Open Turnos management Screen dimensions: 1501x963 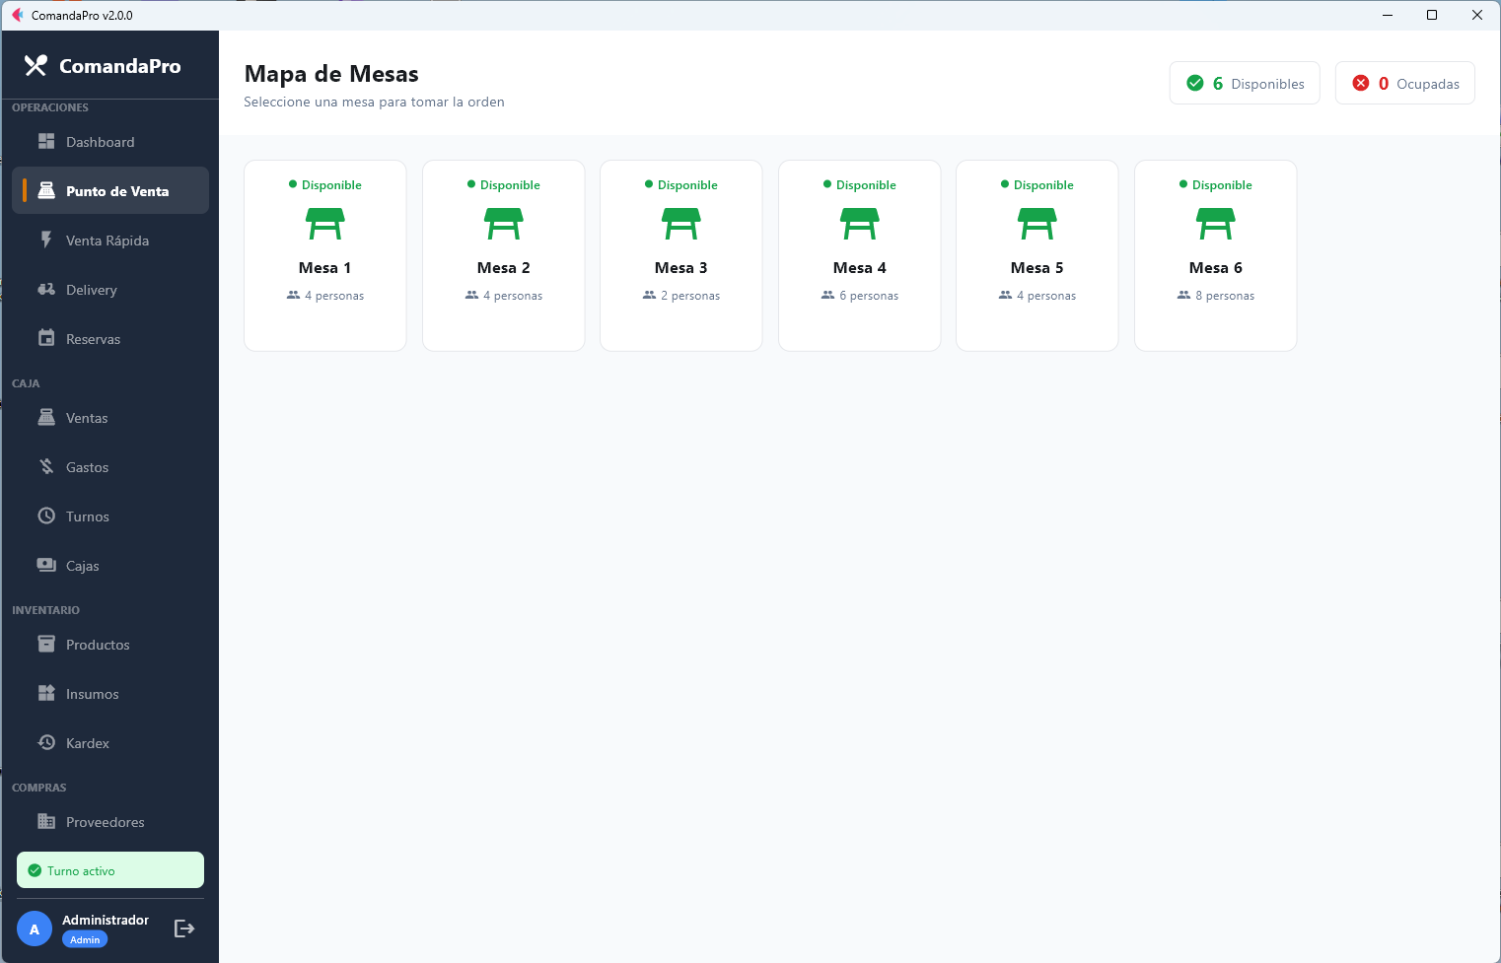coord(110,516)
